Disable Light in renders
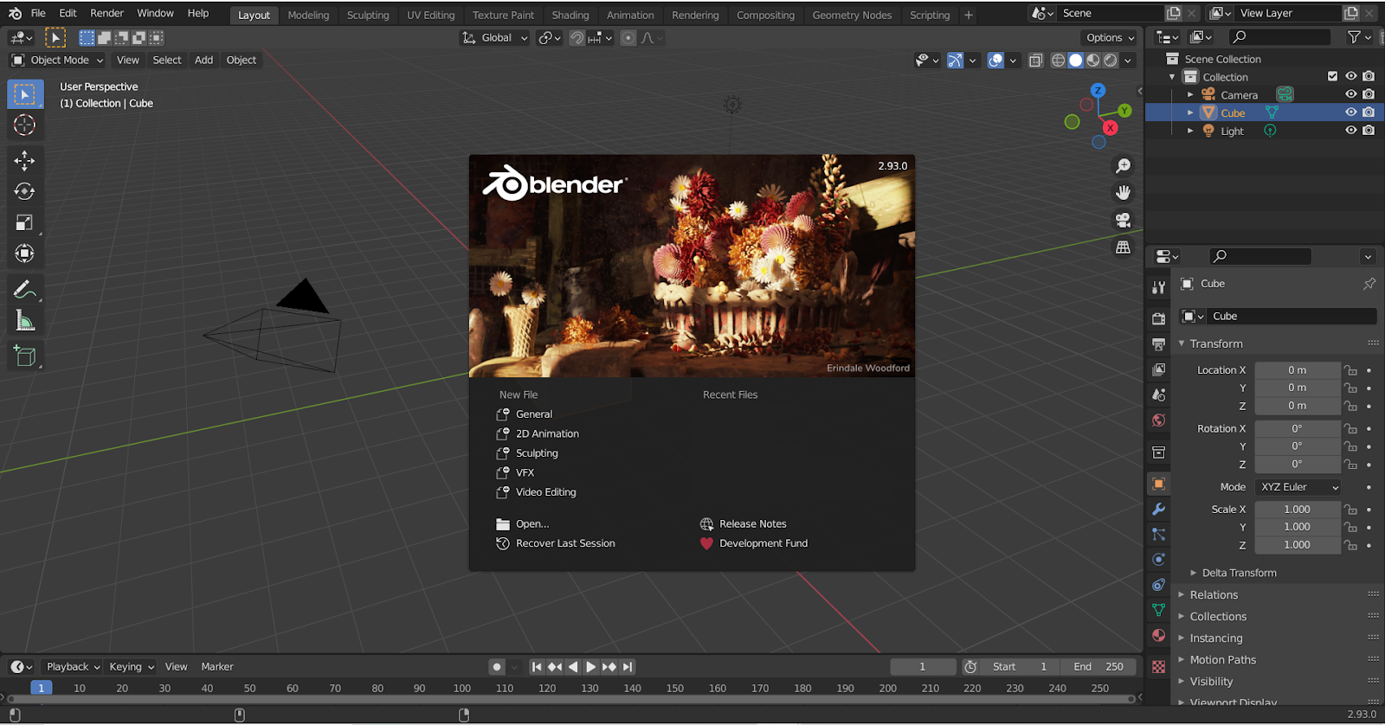Image resolution: width=1385 pixels, height=725 pixels. pyautogui.click(x=1369, y=131)
